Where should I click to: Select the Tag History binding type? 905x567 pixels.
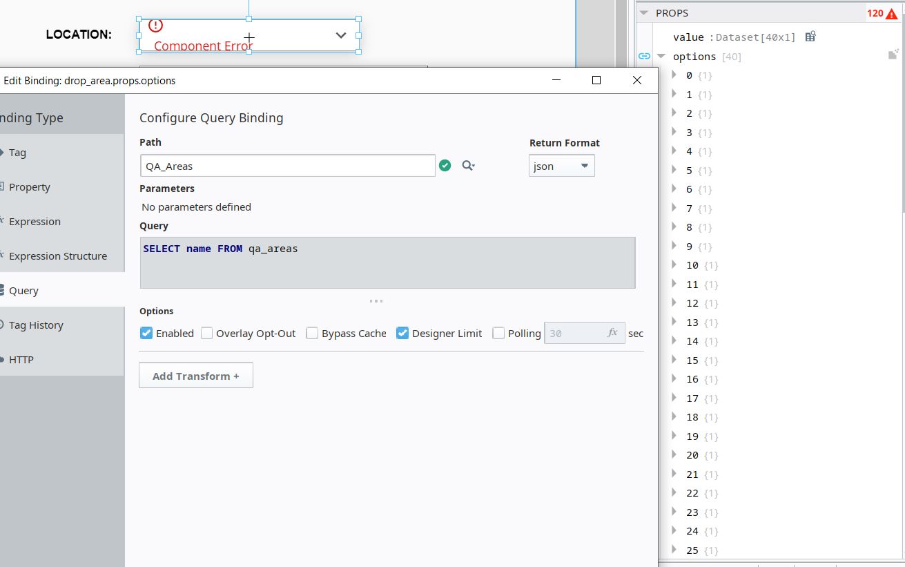[x=62, y=325]
